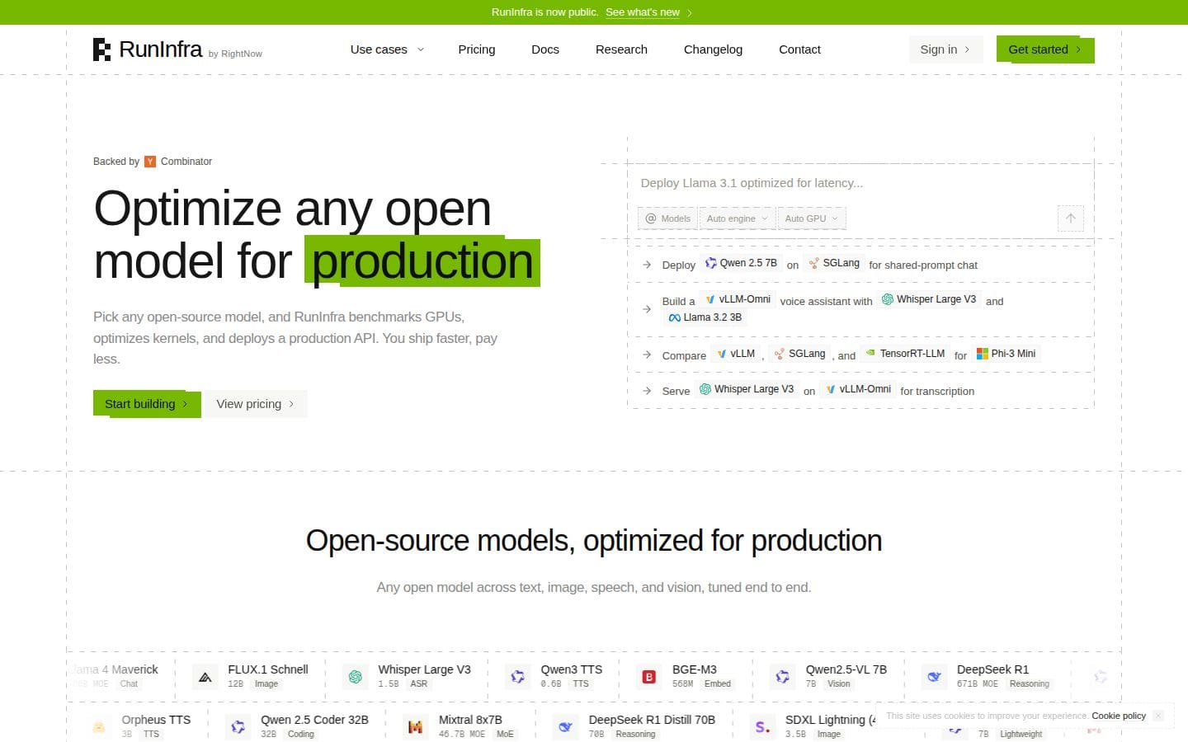This screenshot has height=742, width=1188.
Task: Click the Mixtral 8x7B model icon
Action: click(416, 727)
